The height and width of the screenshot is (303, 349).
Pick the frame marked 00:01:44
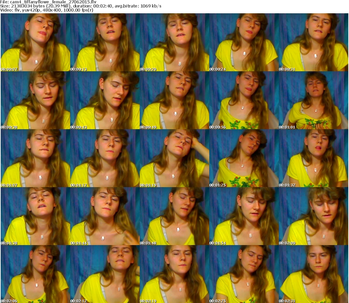105,216
